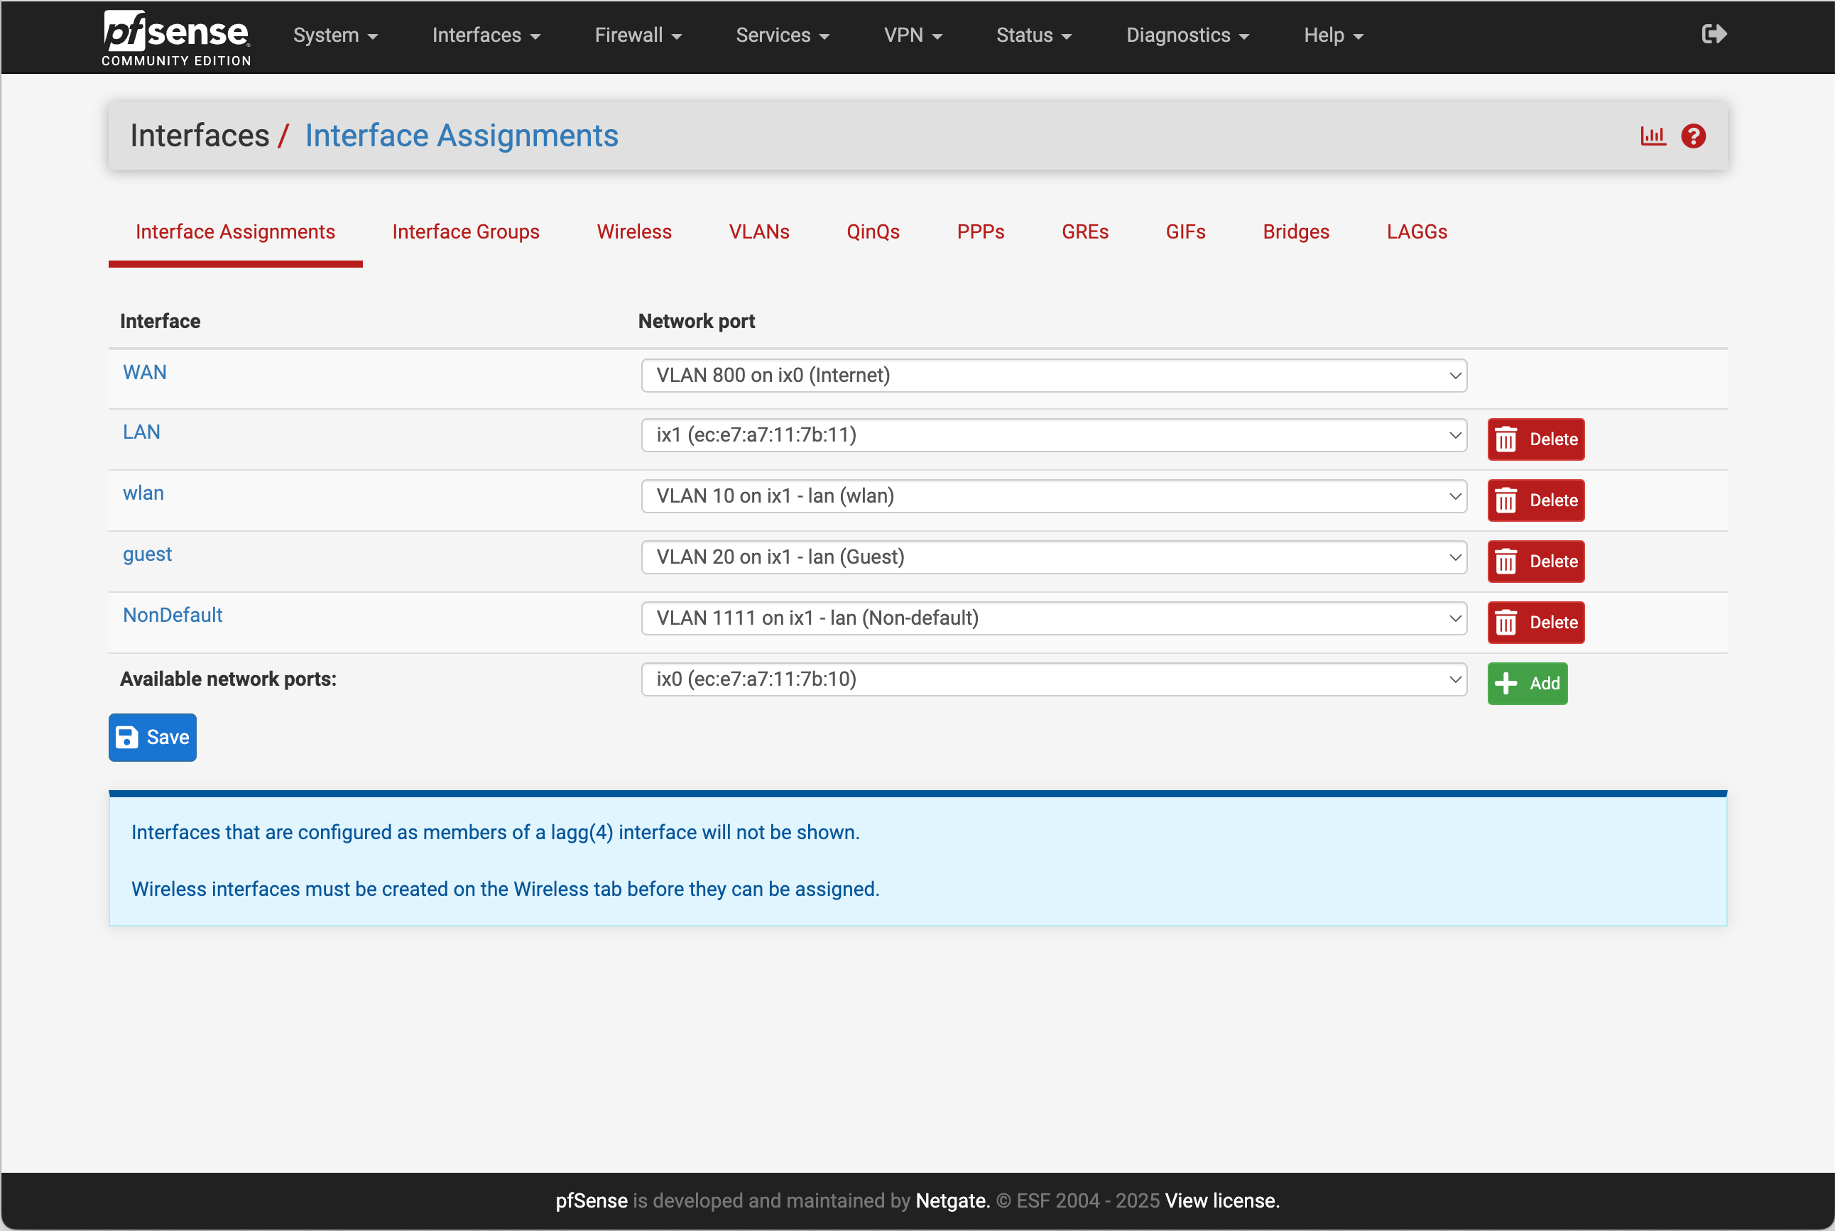
Task: Click the red help question mark icon
Action: coord(1693,136)
